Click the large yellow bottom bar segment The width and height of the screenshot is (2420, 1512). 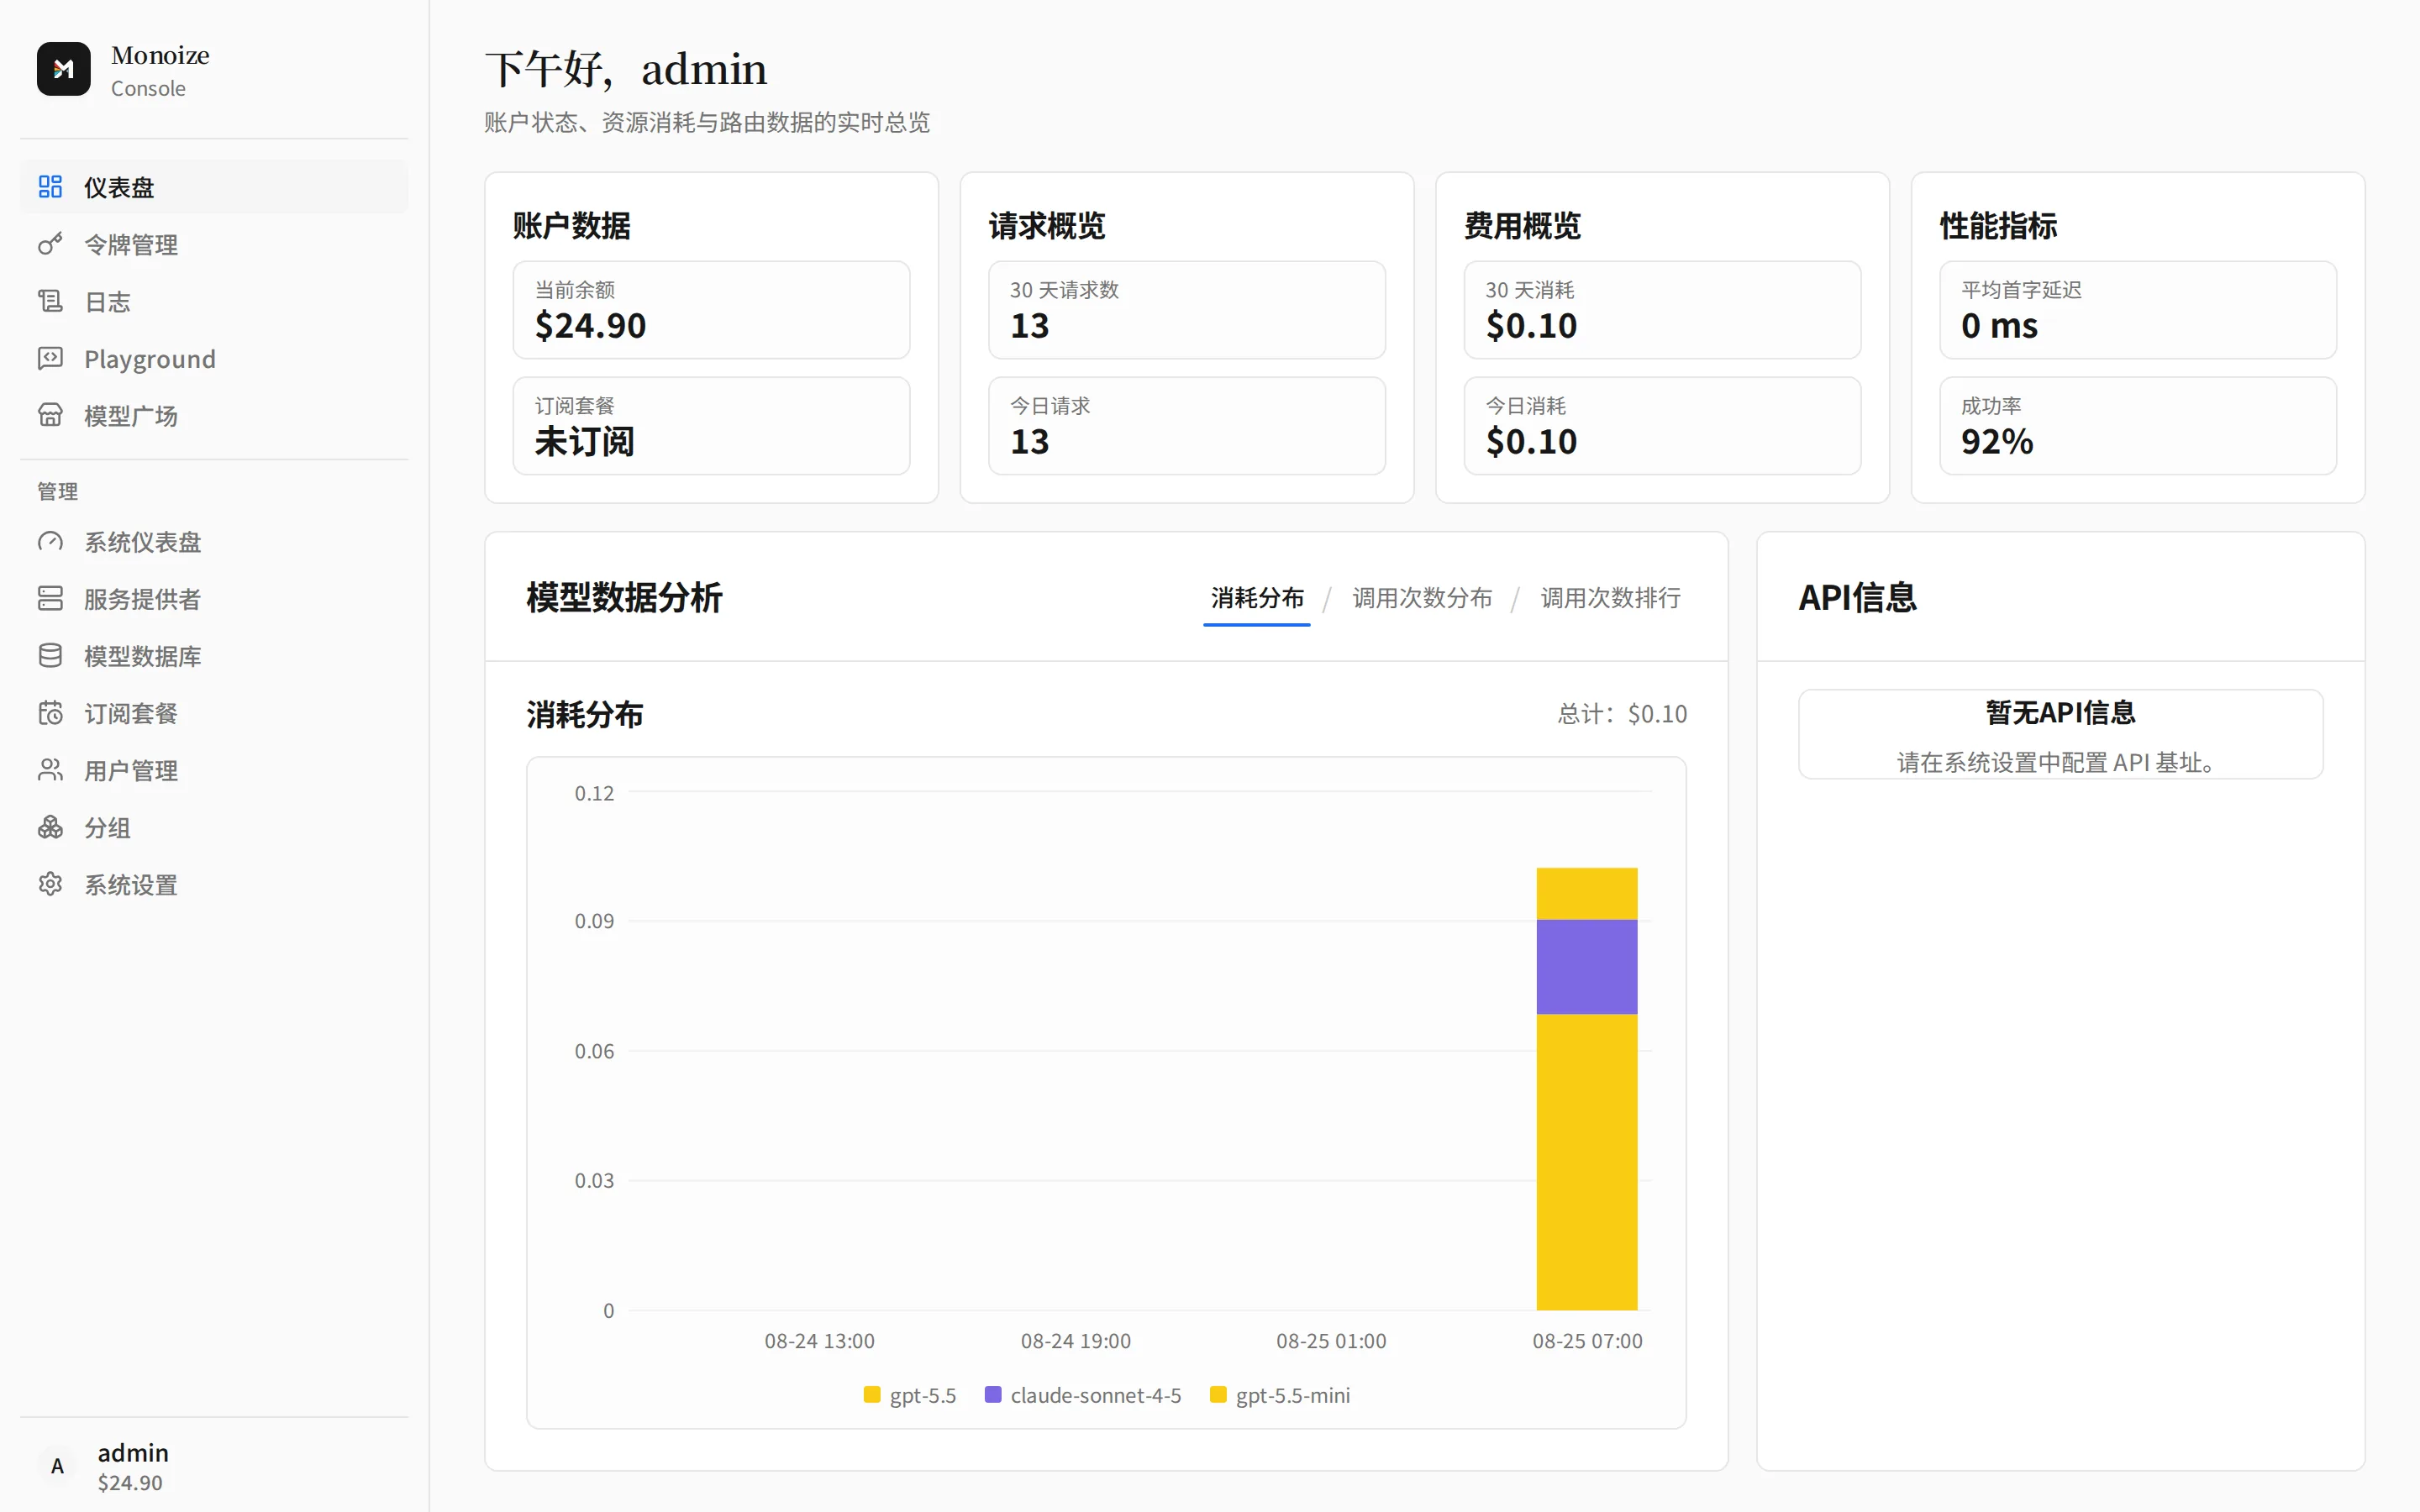tap(1587, 1162)
